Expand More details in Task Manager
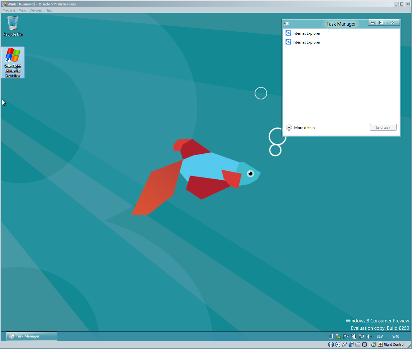The image size is (412, 349). click(300, 127)
